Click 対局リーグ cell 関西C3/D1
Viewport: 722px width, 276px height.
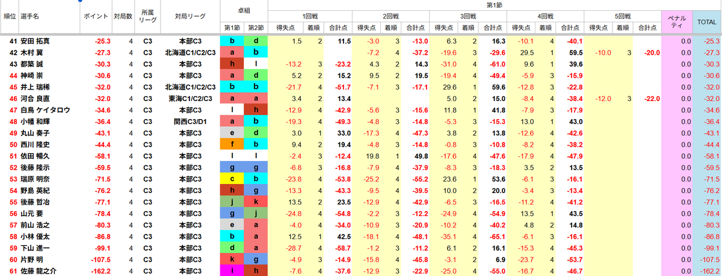pos(189,121)
